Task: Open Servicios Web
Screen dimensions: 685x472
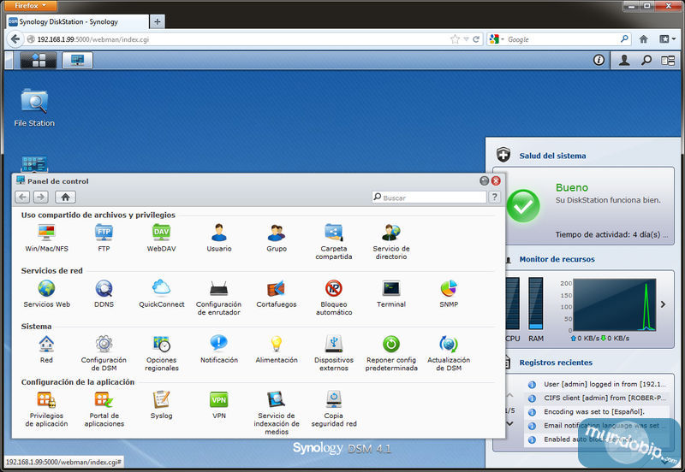Action: [46, 293]
